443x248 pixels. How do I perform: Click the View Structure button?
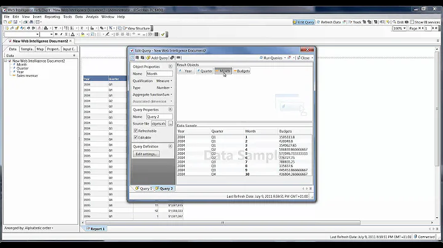pyautogui.click(x=135, y=28)
